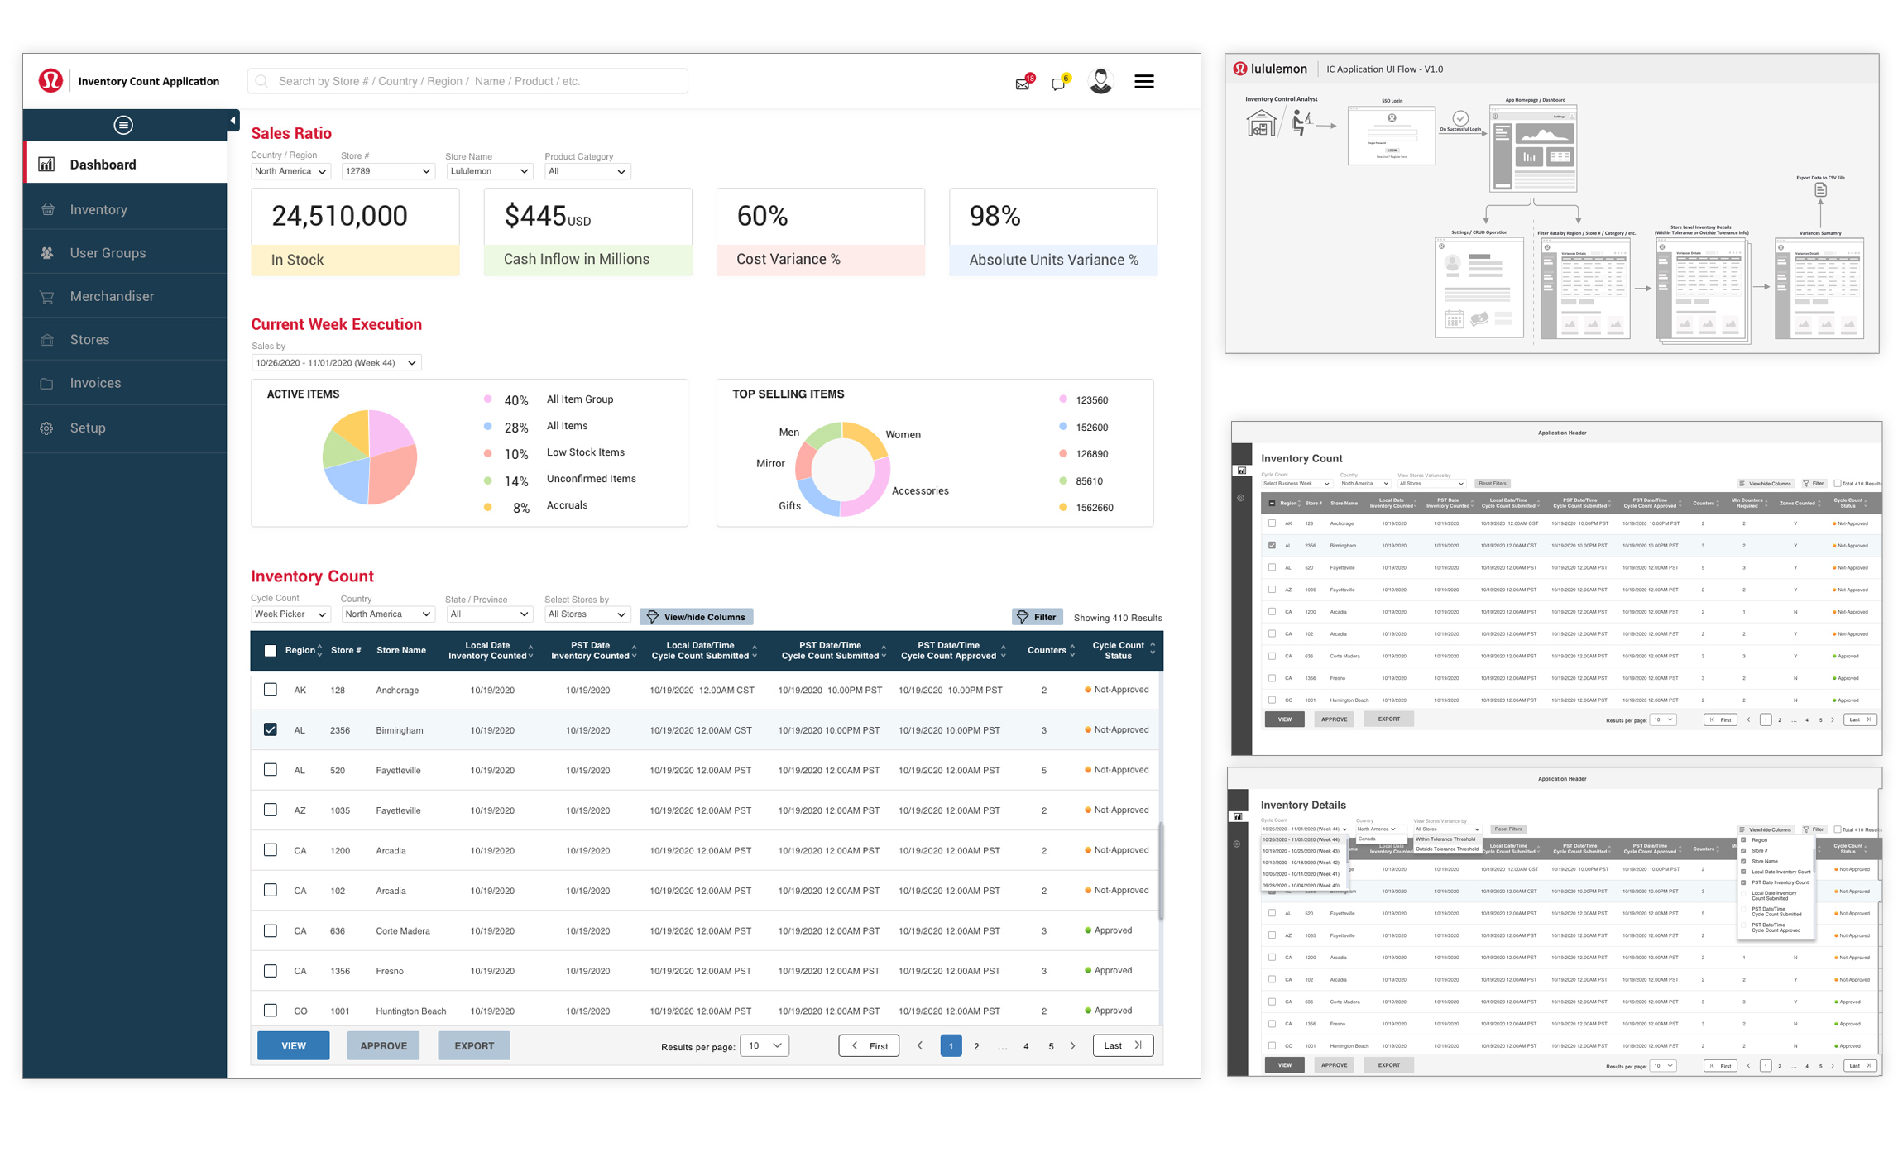The width and height of the screenshot is (1898, 1176).
Task: Collapse the sidebar with arrow handle
Action: tap(232, 121)
